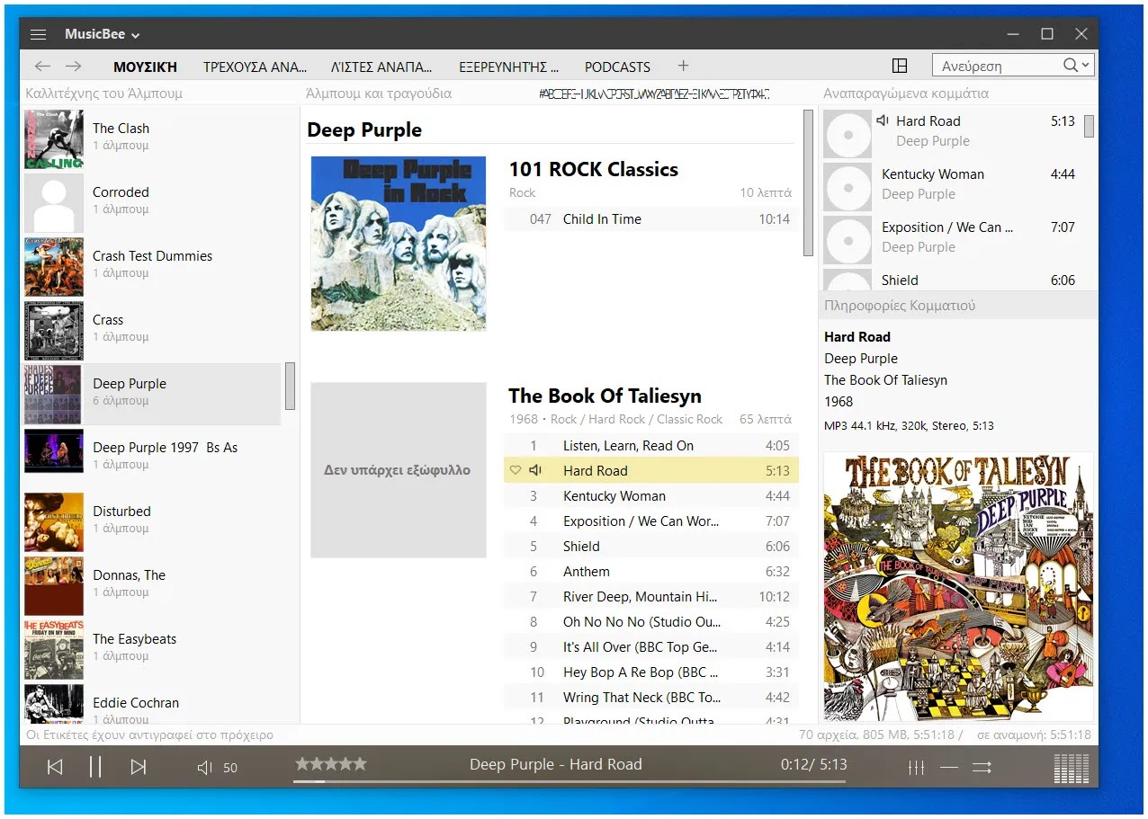Click Deep Purple in Rock cover art

click(399, 244)
